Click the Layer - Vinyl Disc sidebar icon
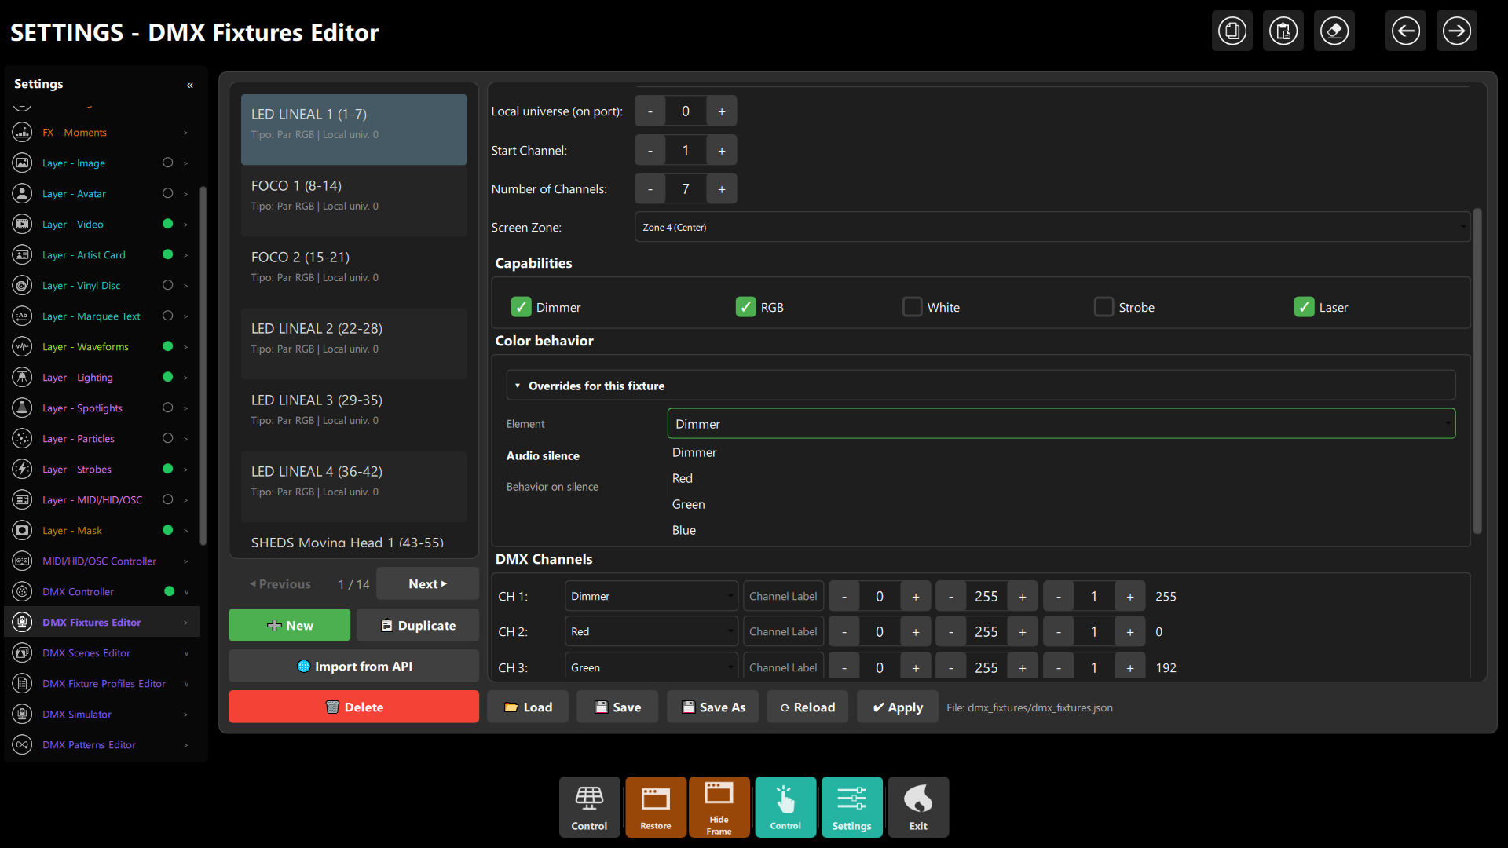This screenshot has height=848, width=1508. click(22, 285)
